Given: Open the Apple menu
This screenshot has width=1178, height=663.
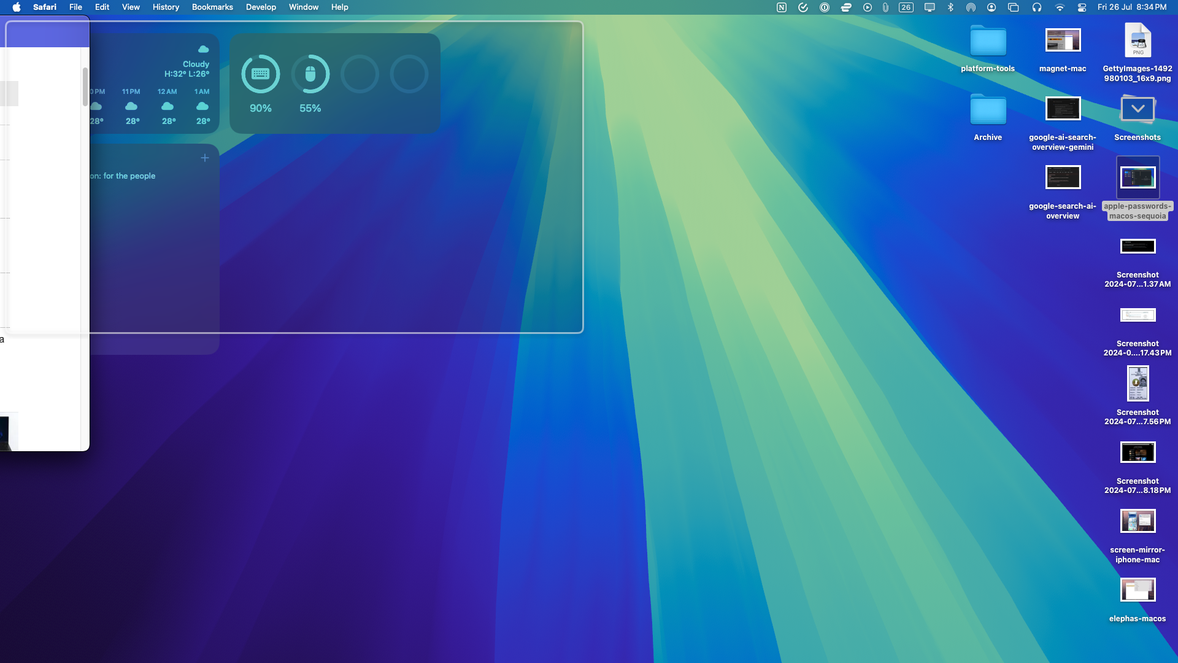Looking at the screenshot, I should click(17, 7).
